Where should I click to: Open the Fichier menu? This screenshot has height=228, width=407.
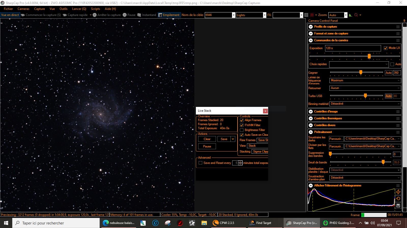[x=8, y=9]
